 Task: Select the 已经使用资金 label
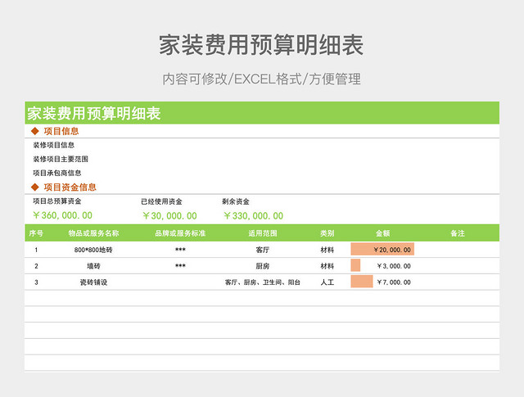pos(162,201)
